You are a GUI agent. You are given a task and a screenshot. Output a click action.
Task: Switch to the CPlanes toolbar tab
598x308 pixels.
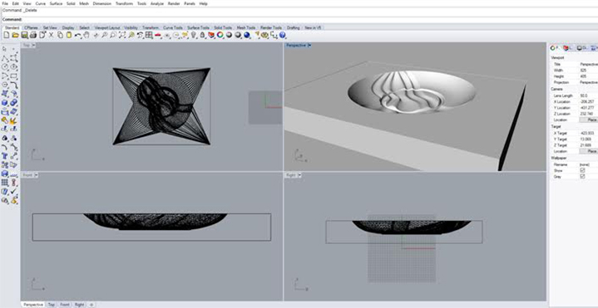tap(31, 27)
